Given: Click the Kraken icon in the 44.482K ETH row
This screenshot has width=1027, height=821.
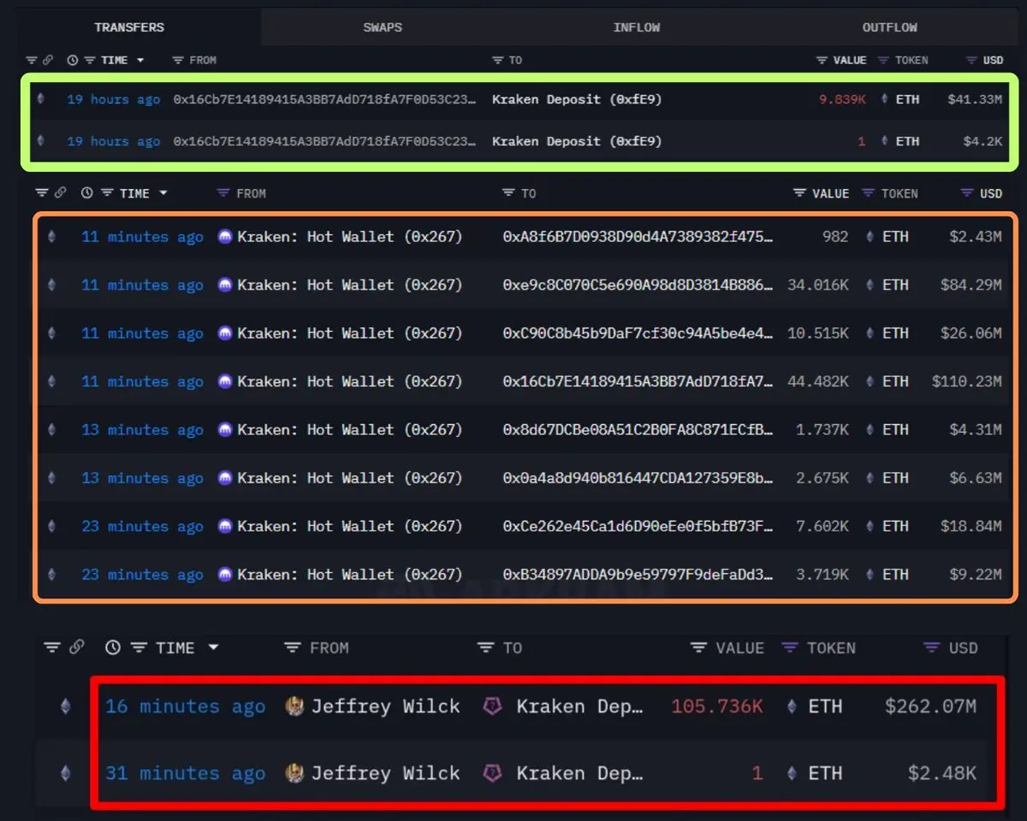Looking at the screenshot, I should [225, 381].
